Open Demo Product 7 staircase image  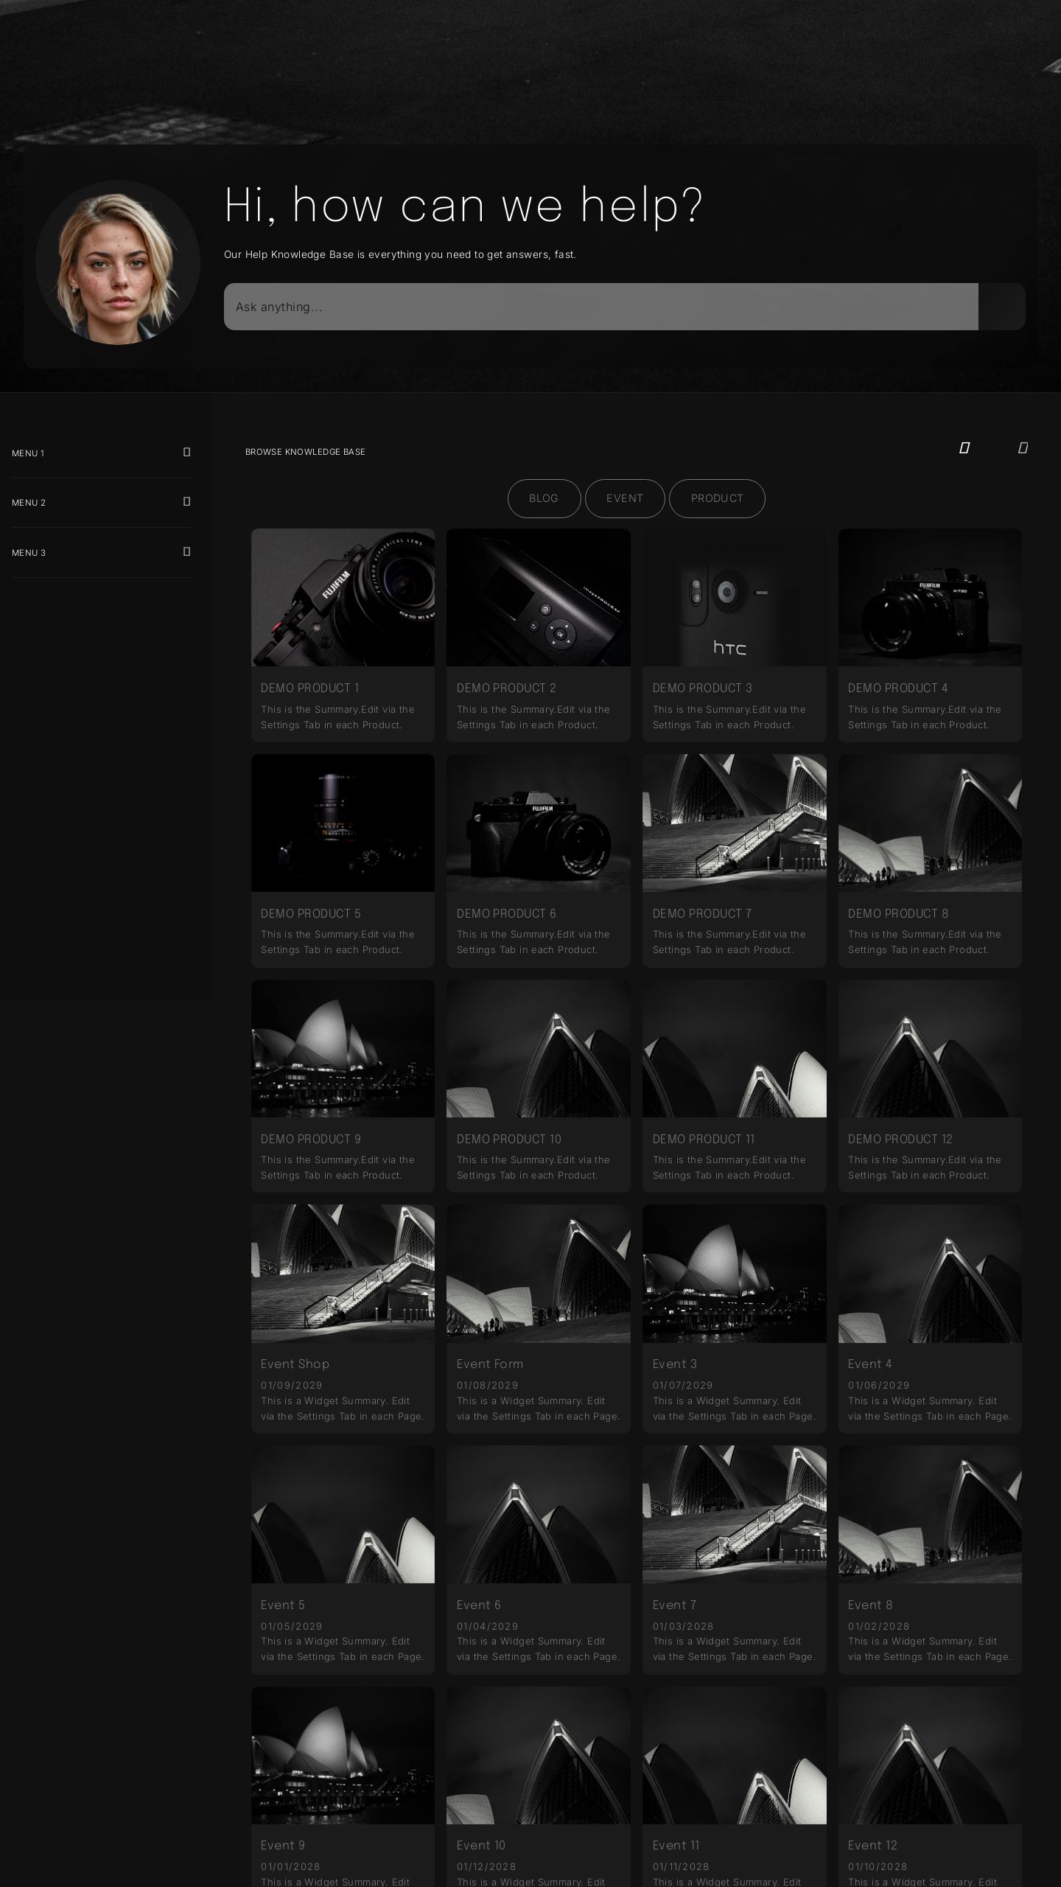(734, 823)
